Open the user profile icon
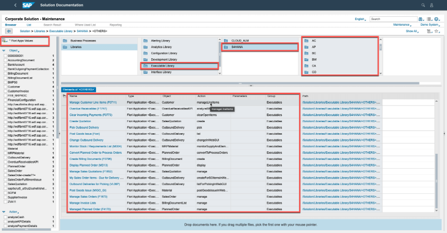The image size is (447, 233). [432, 5]
